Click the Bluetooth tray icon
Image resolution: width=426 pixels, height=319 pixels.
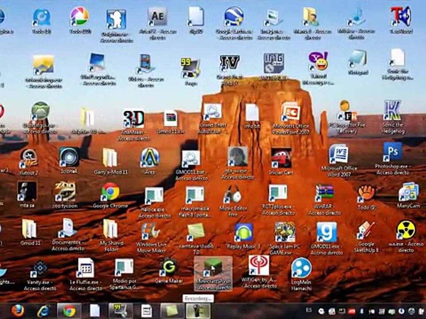coord(362,311)
